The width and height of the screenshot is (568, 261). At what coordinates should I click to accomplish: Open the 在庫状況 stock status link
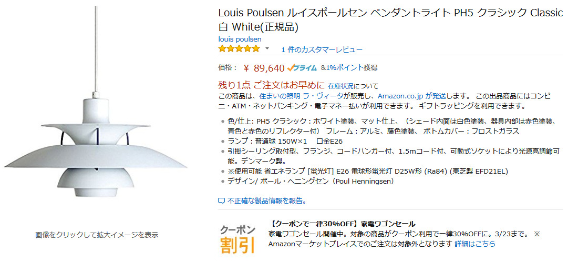[x=340, y=86]
